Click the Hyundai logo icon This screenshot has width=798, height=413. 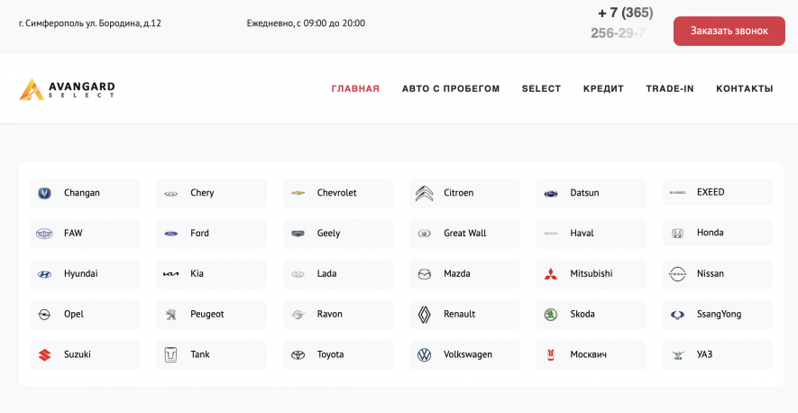coord(45,274)
